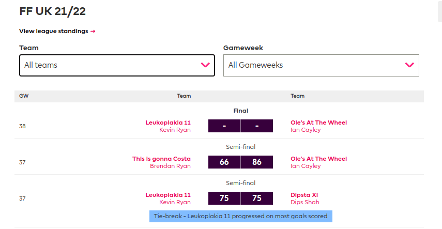The height and width of the screenshot is (229, 442).
Task: Click the 75–75 semi-final score box
Action: 240,199
